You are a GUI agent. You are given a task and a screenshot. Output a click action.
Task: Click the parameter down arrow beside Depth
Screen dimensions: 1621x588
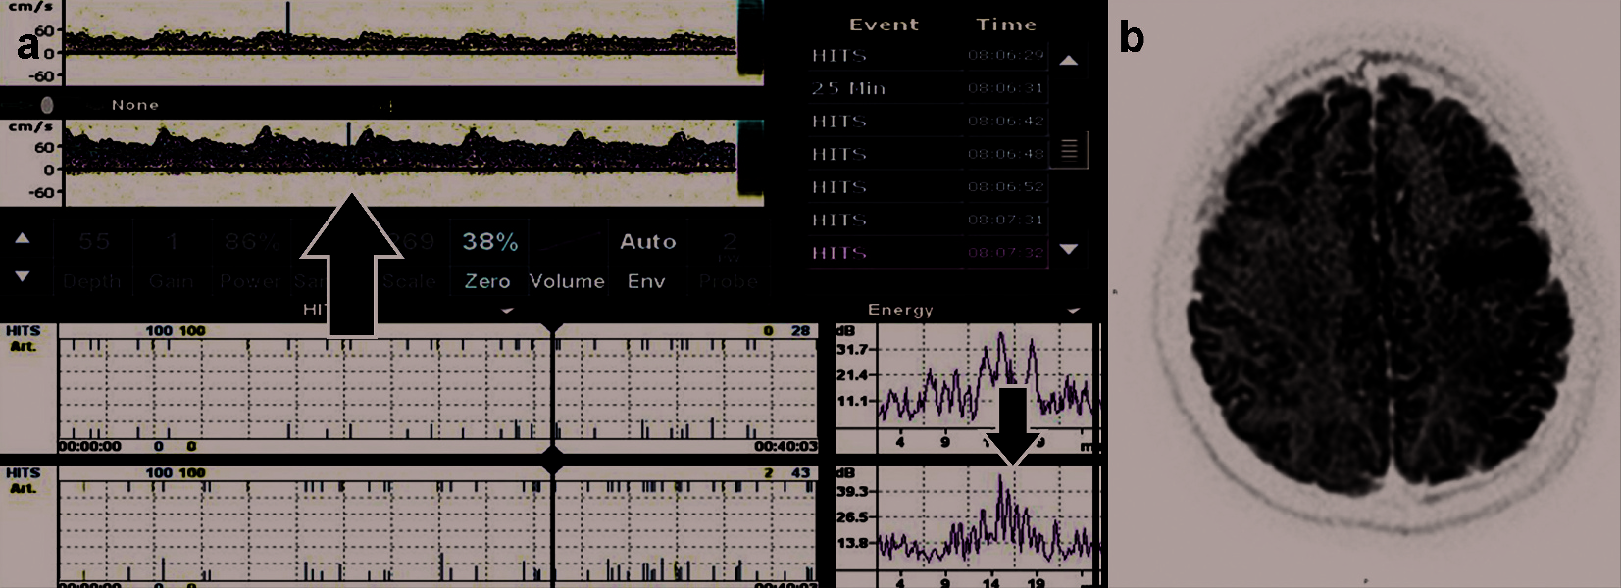23,276
